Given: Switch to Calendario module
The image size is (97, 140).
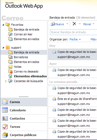Looking at the screenshot, I should point(24,110).
